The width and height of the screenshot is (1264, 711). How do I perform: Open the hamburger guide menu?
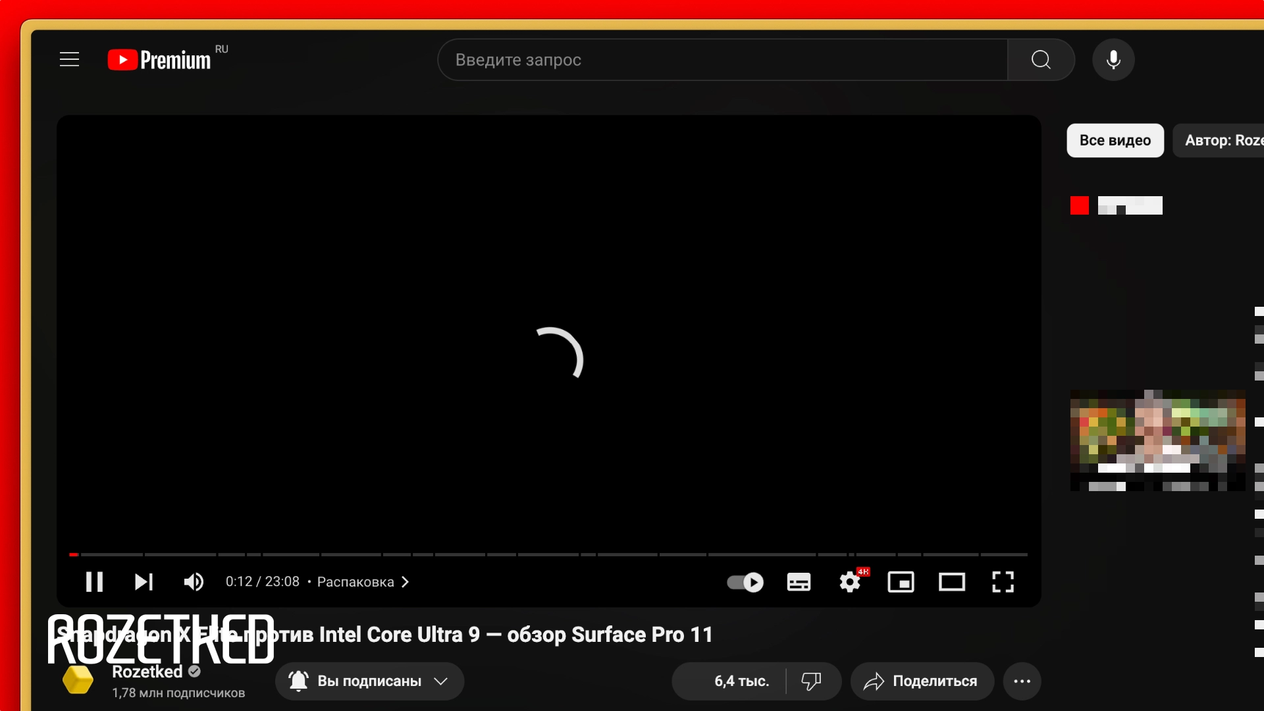pos(69,59)
